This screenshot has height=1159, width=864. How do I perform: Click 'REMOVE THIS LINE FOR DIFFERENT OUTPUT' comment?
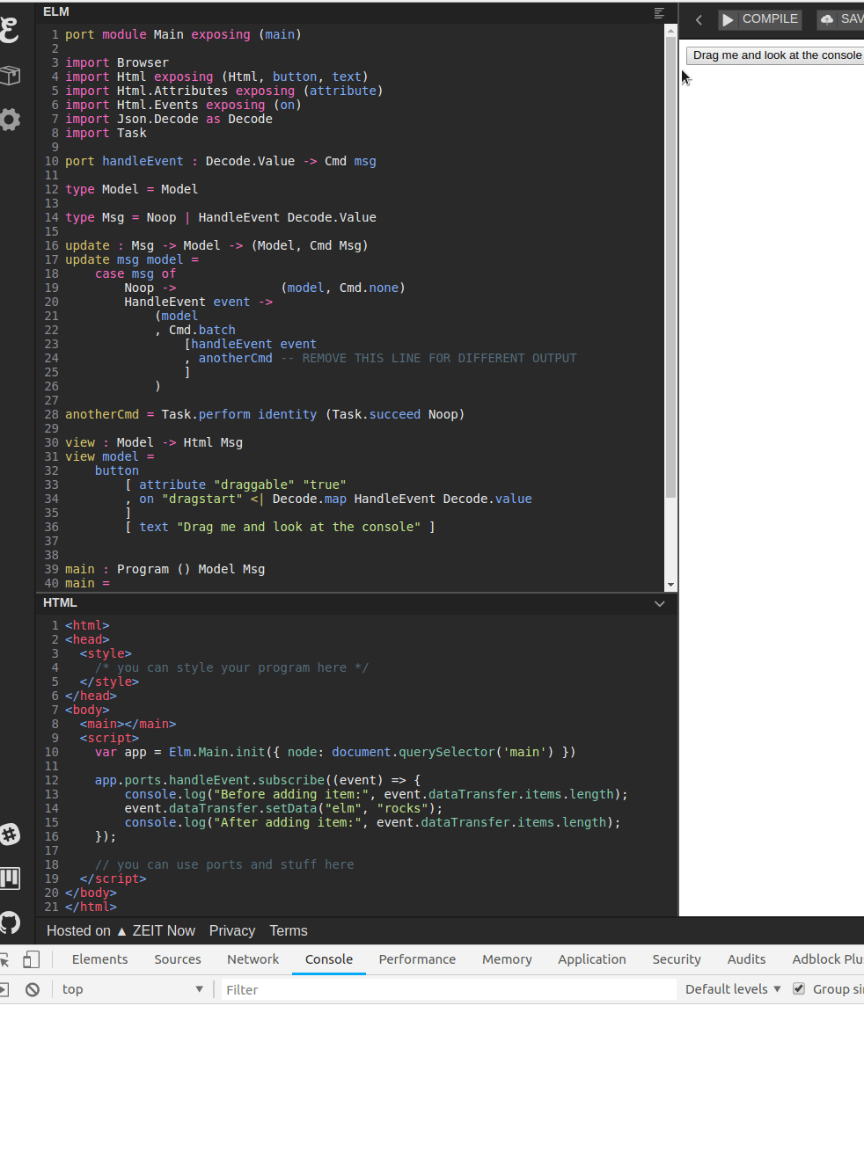tap(439, 358)
